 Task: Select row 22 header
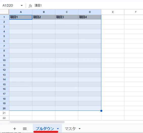point(5,118)
